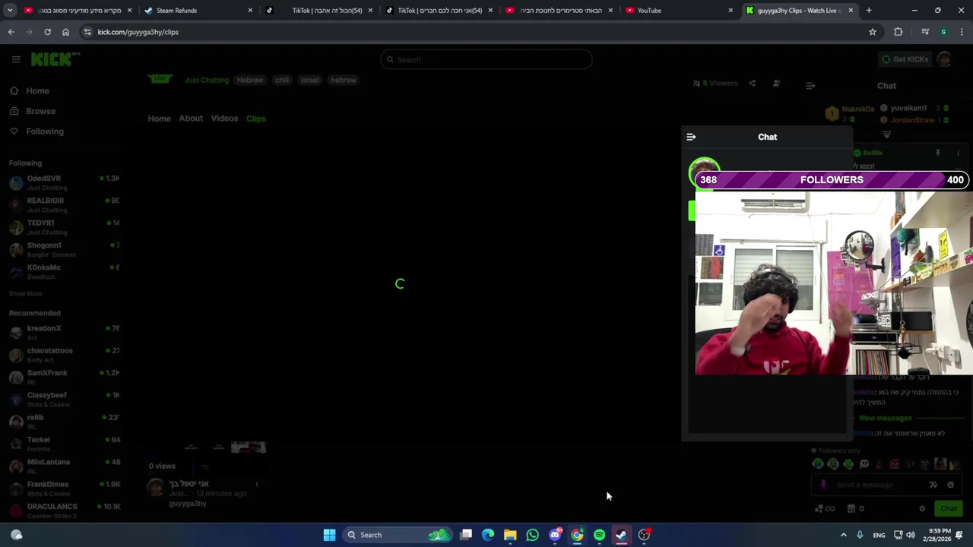Open the chat shop icon with 0
973x547 pixels.
coord(855,509)
